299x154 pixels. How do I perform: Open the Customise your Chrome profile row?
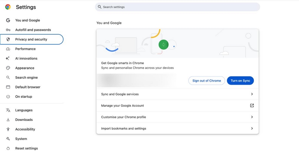coord(178,117)
